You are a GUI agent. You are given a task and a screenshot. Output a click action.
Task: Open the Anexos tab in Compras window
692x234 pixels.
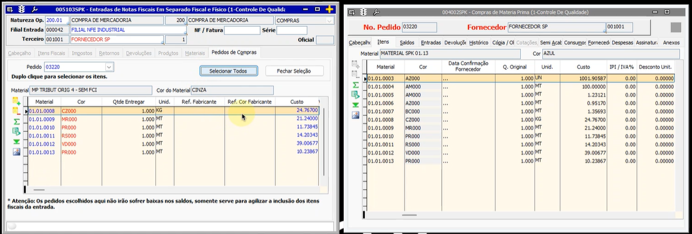(671, 43)
